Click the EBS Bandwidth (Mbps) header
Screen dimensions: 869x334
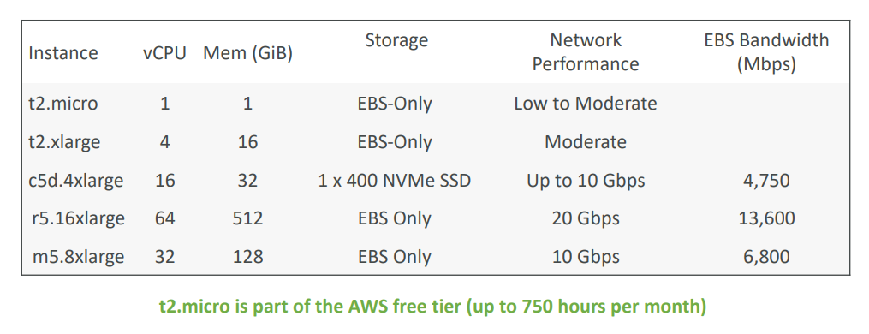(766, 52)
